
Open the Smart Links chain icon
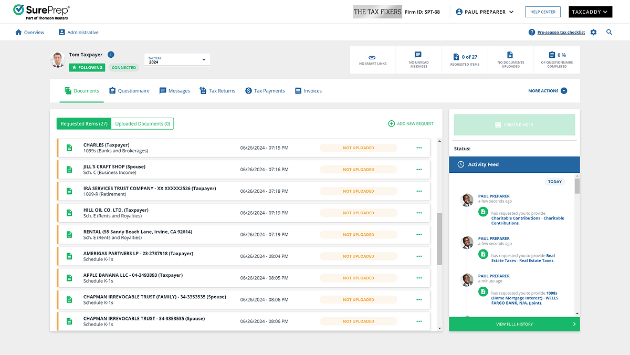pyautogui.click(x=372, y=57)
